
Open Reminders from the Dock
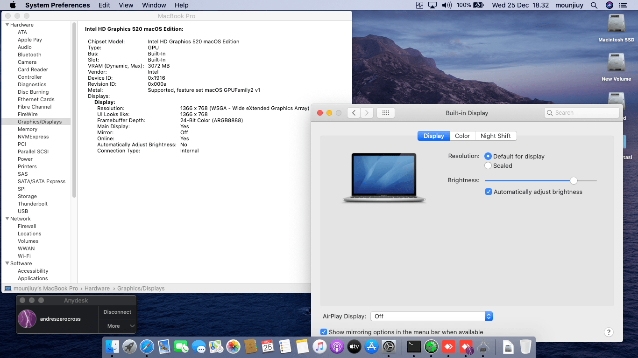285,346
